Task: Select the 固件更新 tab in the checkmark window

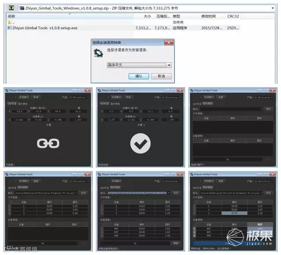Action: (x=115, y=104)
